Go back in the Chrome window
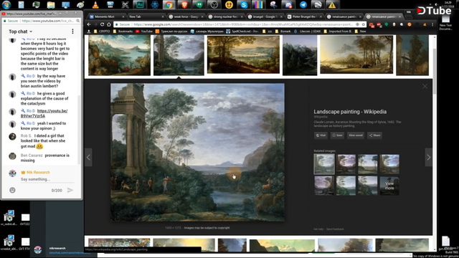 point(89,24)
